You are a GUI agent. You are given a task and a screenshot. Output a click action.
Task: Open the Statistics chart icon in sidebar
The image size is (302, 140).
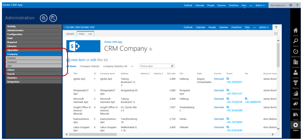pyautogui.click(x=295, y=94)
